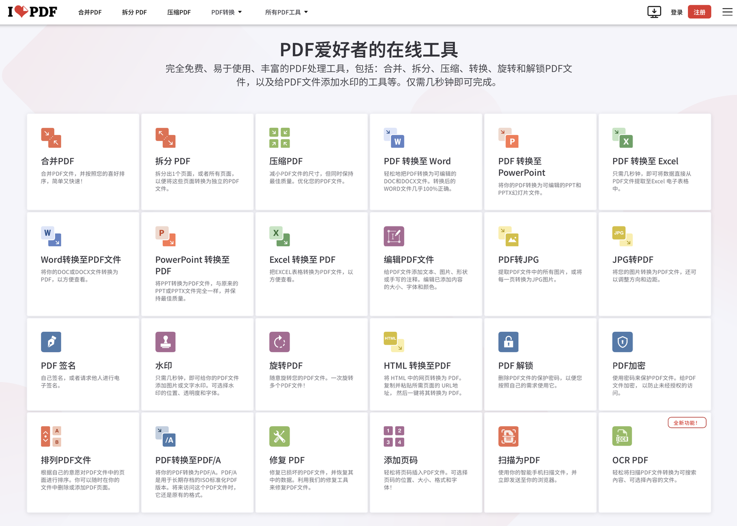Open the 压缩PDF green arrows icon
Viewport: 737px width, 526px height.
coord(279,138)
